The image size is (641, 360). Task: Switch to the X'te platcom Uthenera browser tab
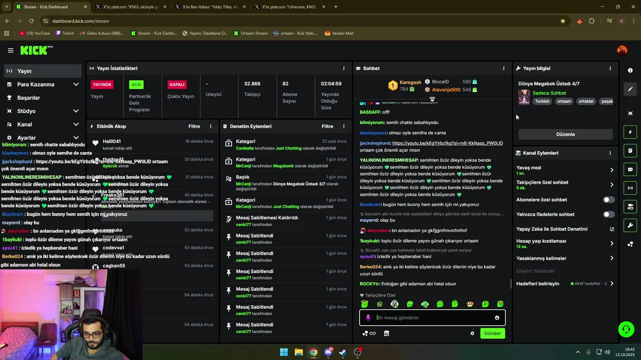tap(289, 7)
